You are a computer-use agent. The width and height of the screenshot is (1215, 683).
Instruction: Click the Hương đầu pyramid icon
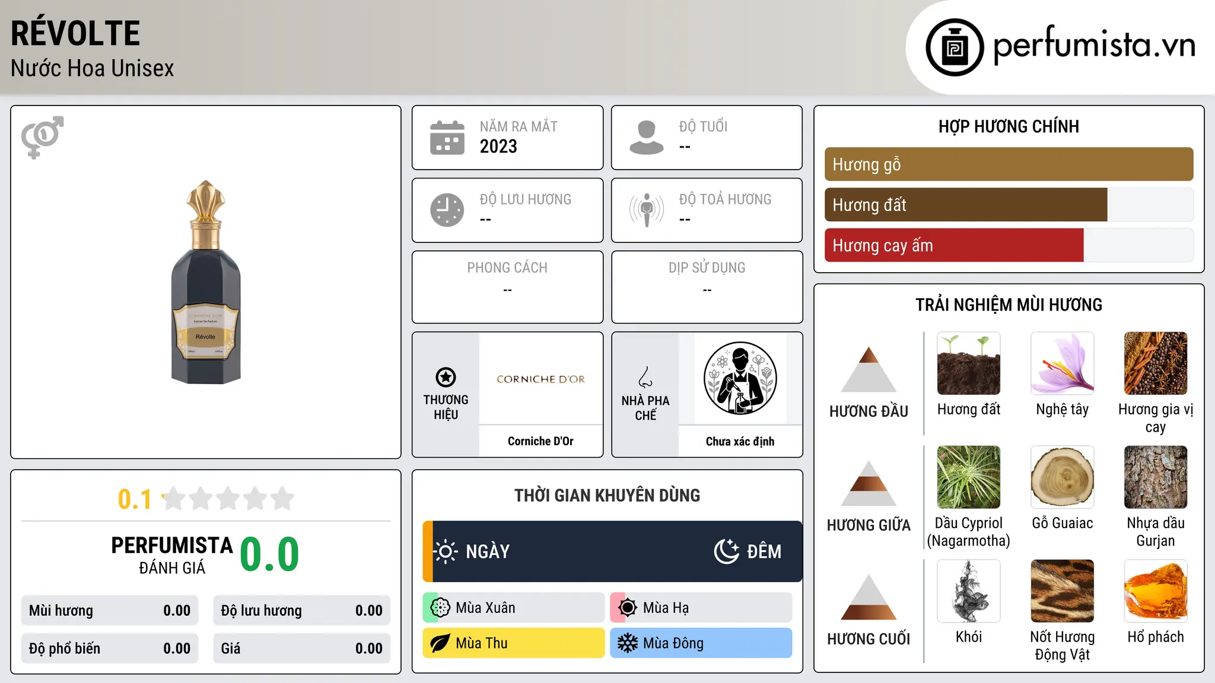(x=869, y=369)
